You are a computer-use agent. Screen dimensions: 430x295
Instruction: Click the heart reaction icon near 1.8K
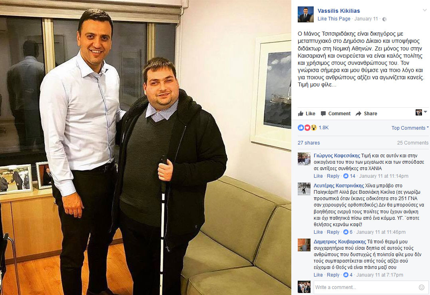click(x=307, y=128)
